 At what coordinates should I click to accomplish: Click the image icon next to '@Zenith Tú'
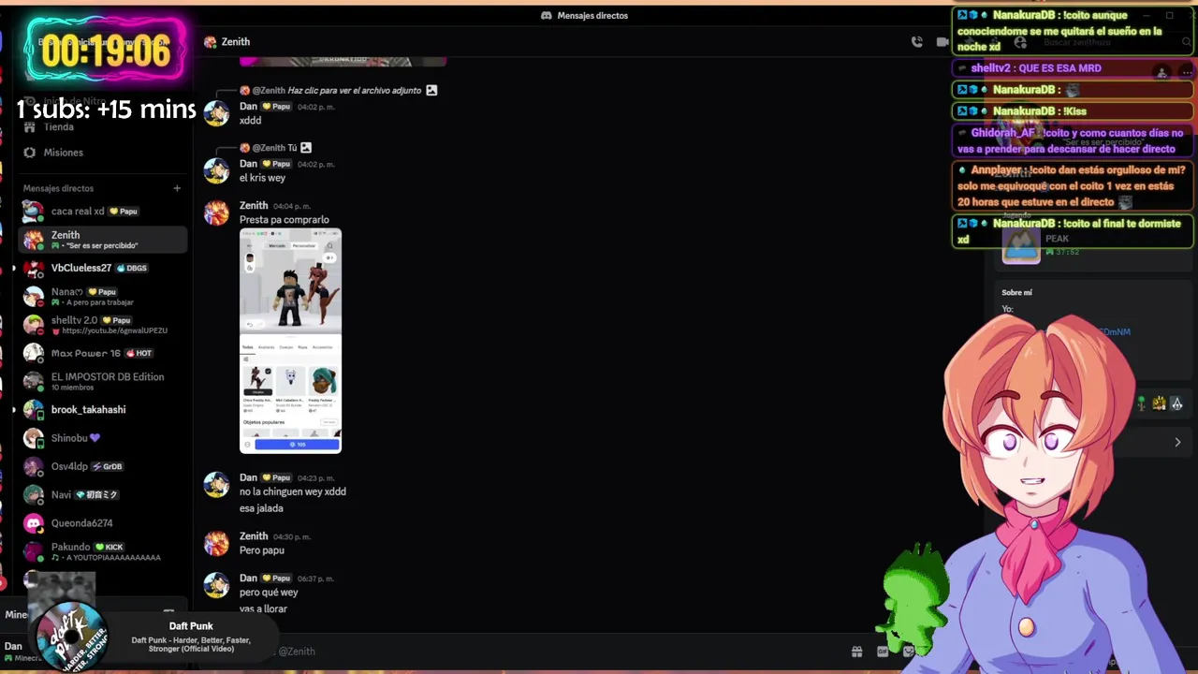pos(306,148)
